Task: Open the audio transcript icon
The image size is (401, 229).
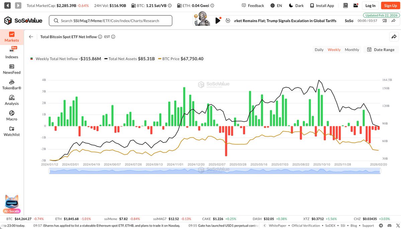Action: click(x=384, y=20)
